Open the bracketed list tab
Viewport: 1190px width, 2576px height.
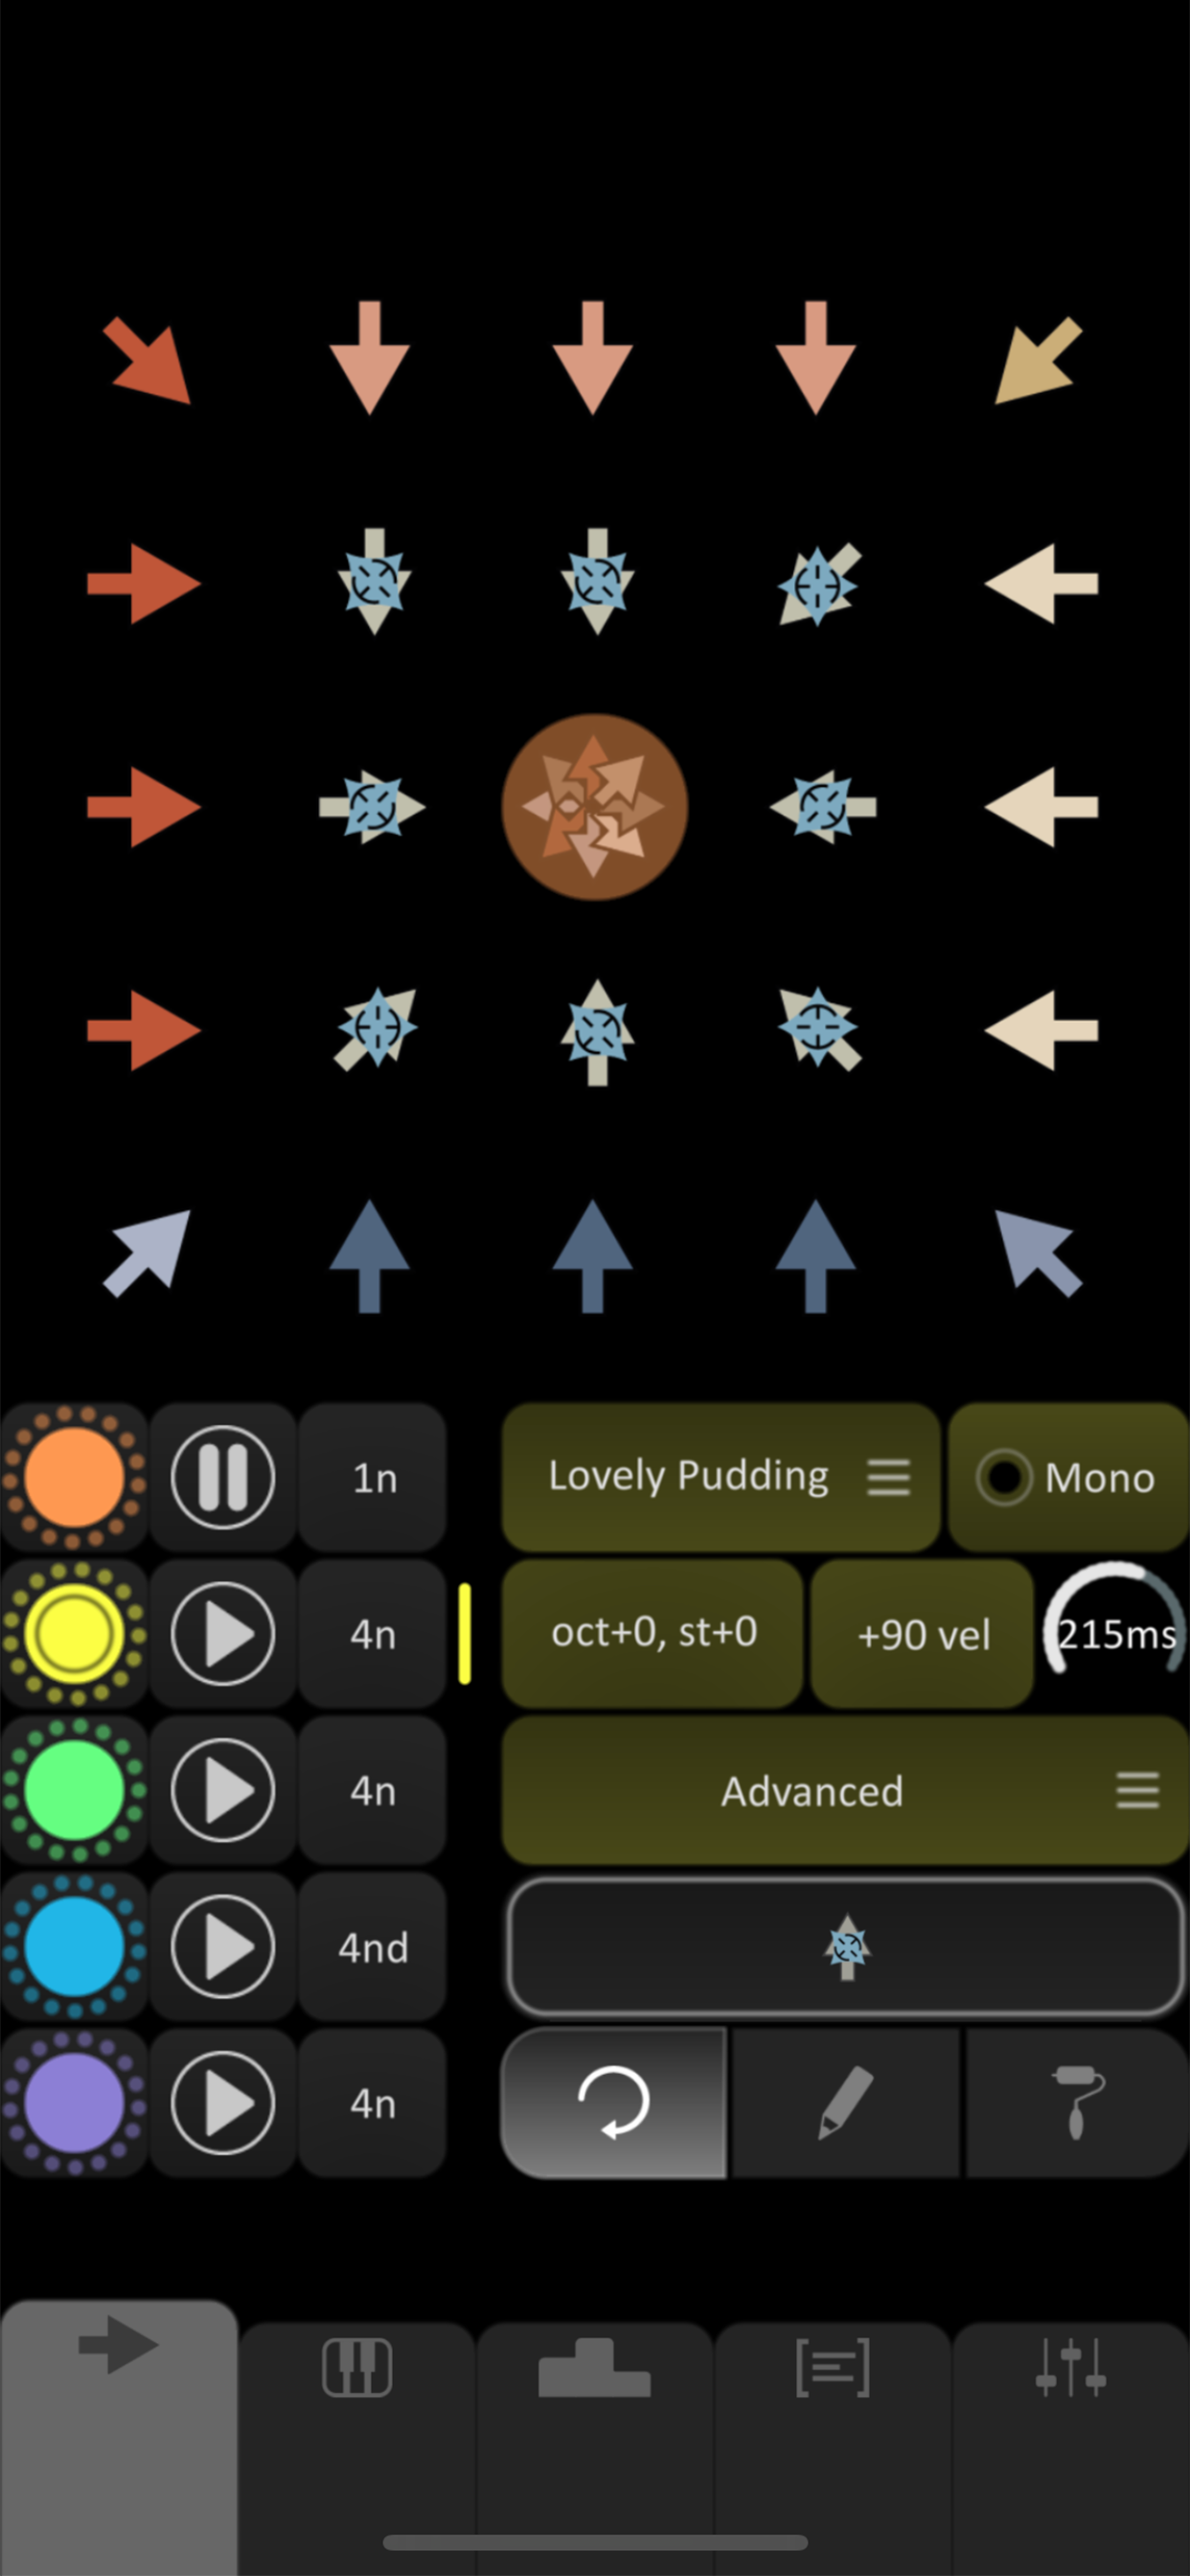833,2367
